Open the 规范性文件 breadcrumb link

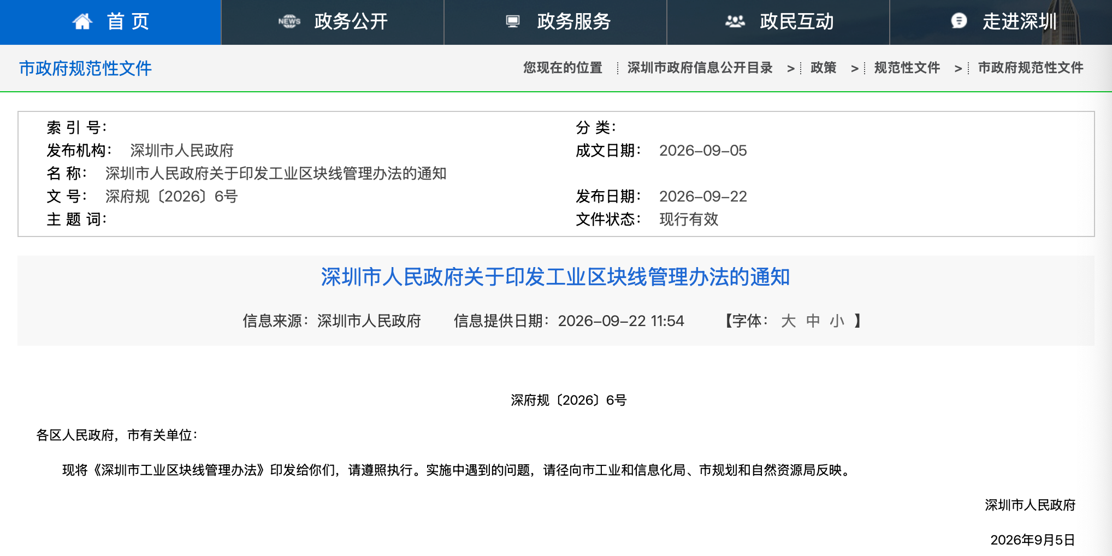907,68
